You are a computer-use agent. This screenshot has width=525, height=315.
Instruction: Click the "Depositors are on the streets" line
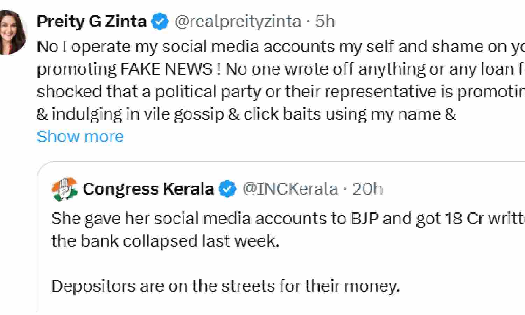coord(225,286)
